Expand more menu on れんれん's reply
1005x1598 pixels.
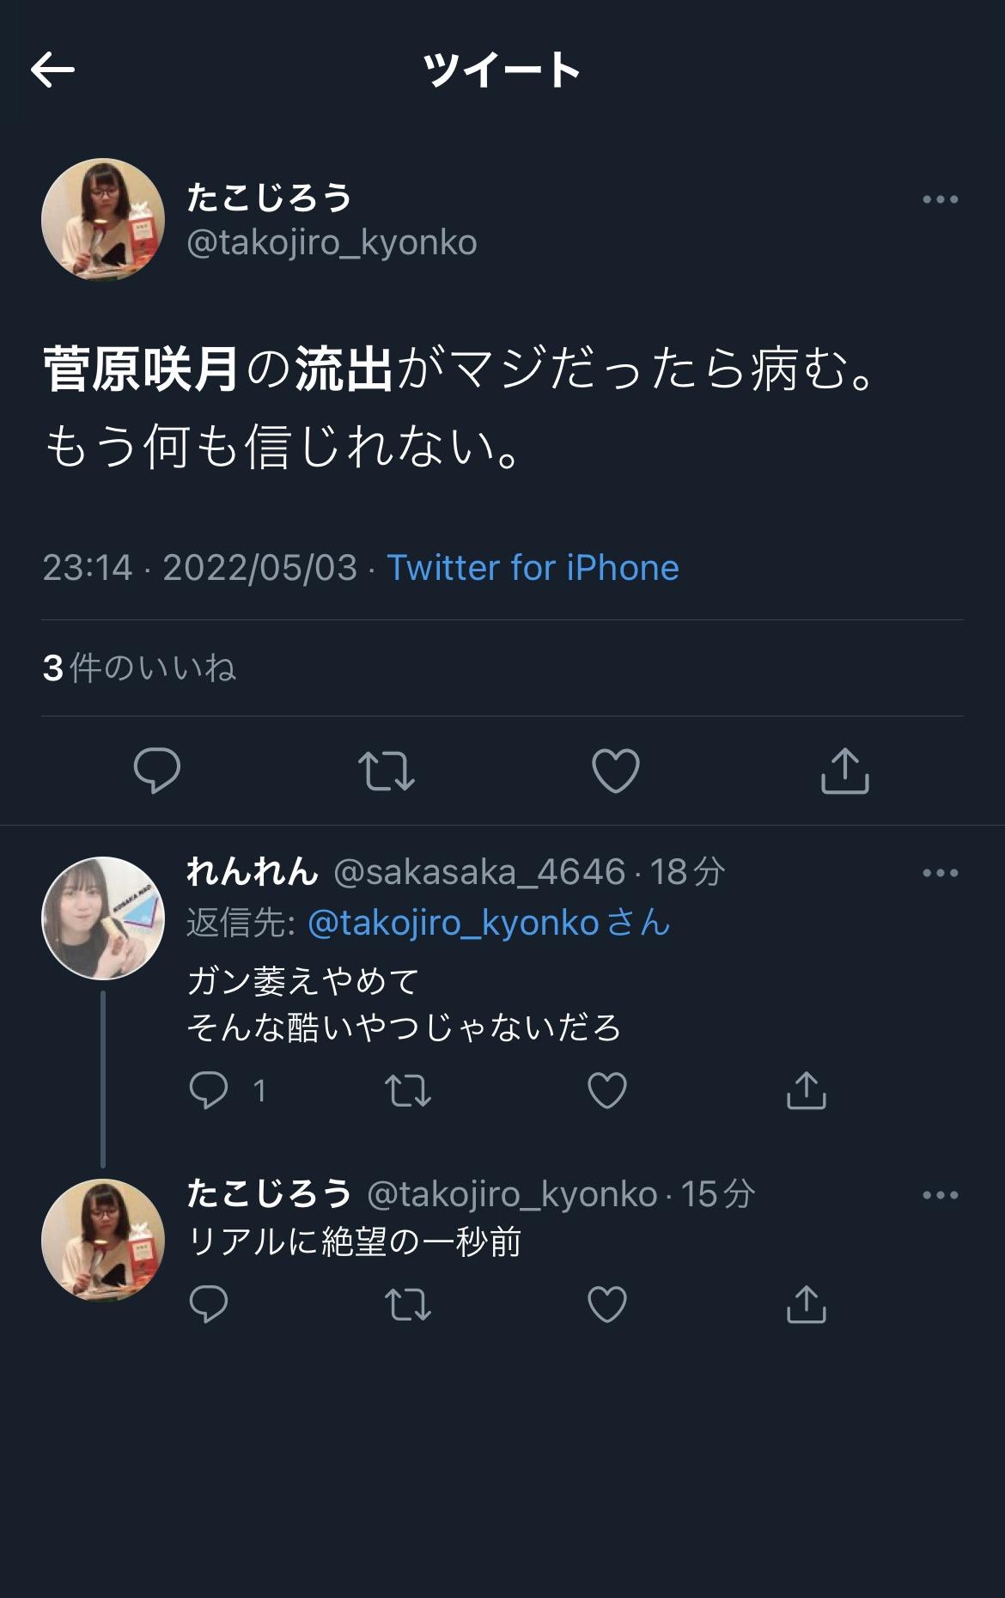[940, 873]
